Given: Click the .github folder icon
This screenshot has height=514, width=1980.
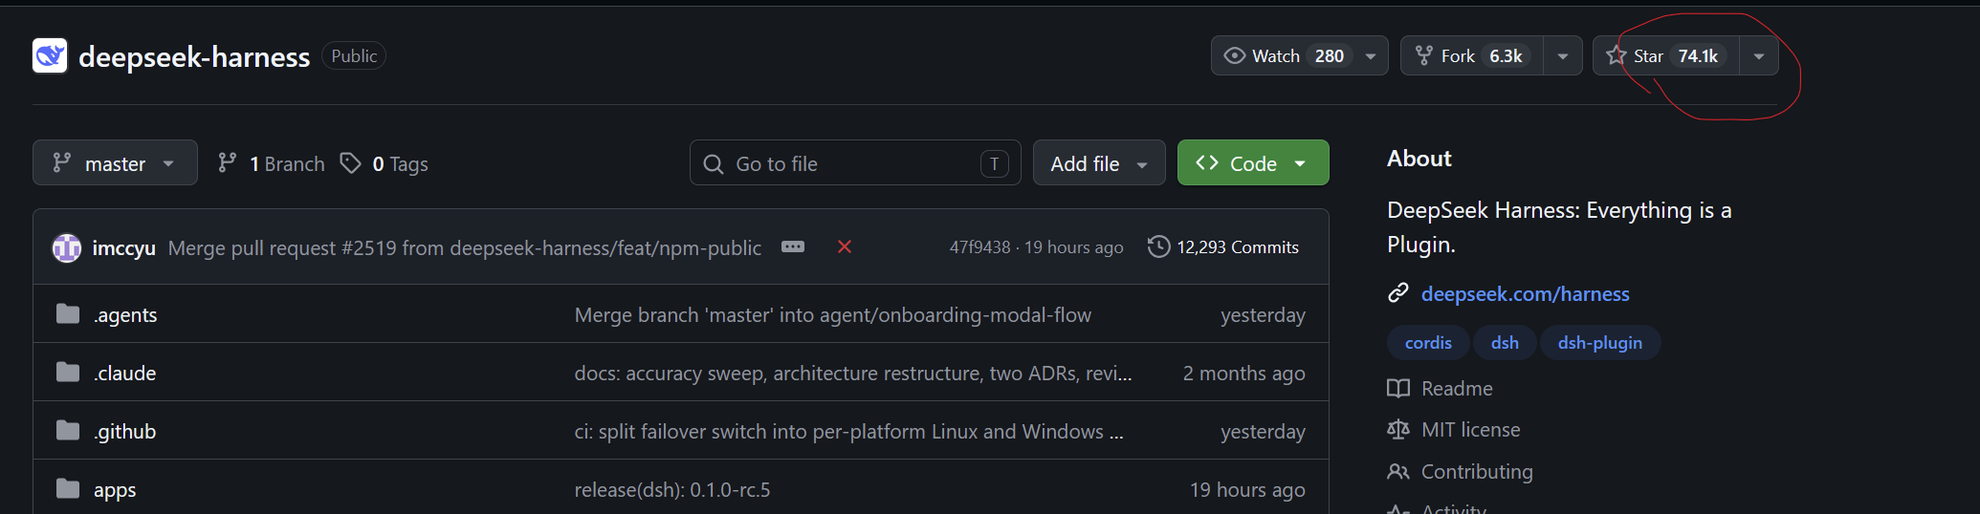Looking at the screenshot, I should click(x=68, y=430).
